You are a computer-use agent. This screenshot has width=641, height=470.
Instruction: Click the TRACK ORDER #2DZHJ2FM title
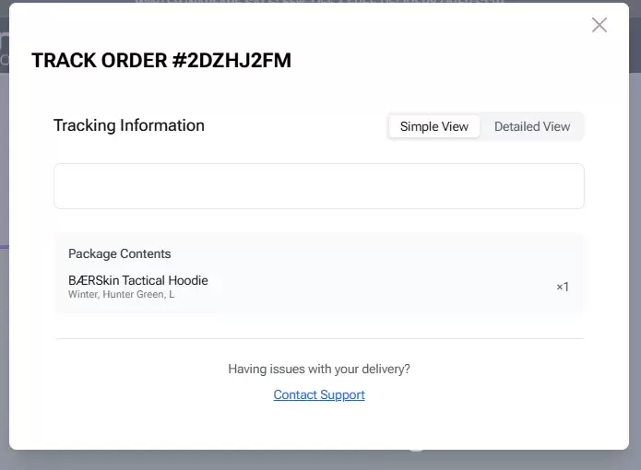click(x=161, y=61)
